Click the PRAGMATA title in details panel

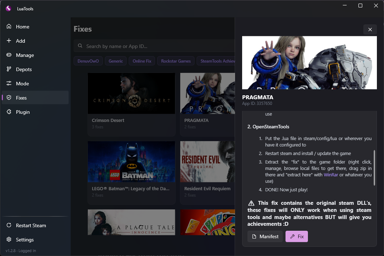point(258,97)
